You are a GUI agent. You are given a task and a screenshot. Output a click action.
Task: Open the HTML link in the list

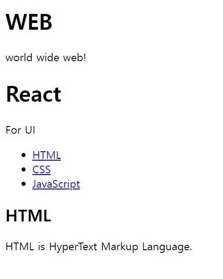click(47, 155)
